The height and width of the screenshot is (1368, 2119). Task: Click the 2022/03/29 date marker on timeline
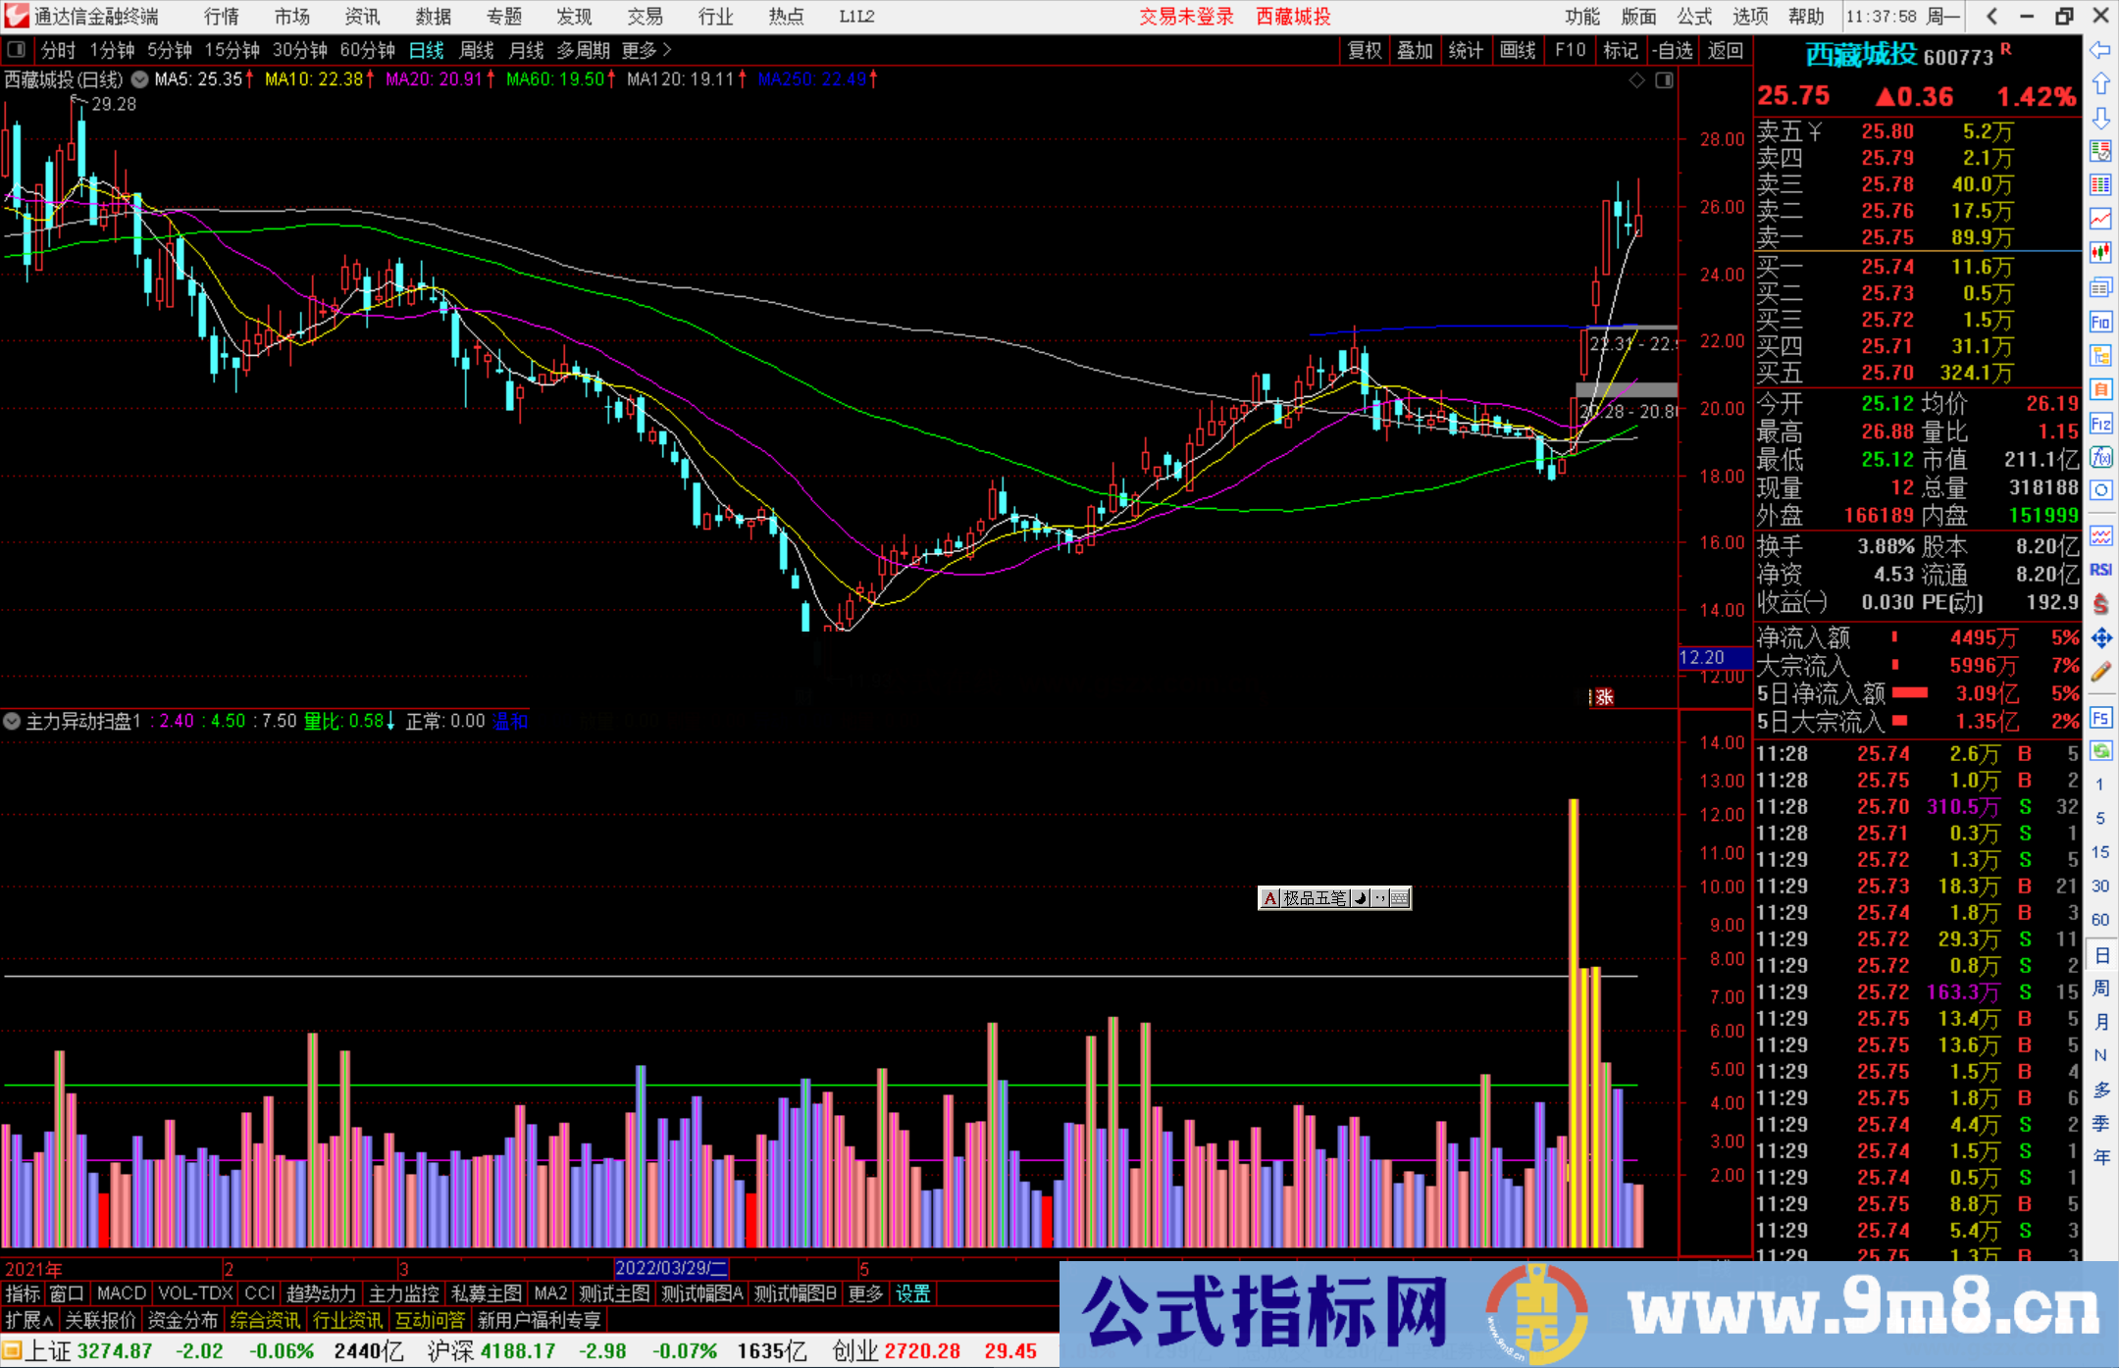(670, 1268)
